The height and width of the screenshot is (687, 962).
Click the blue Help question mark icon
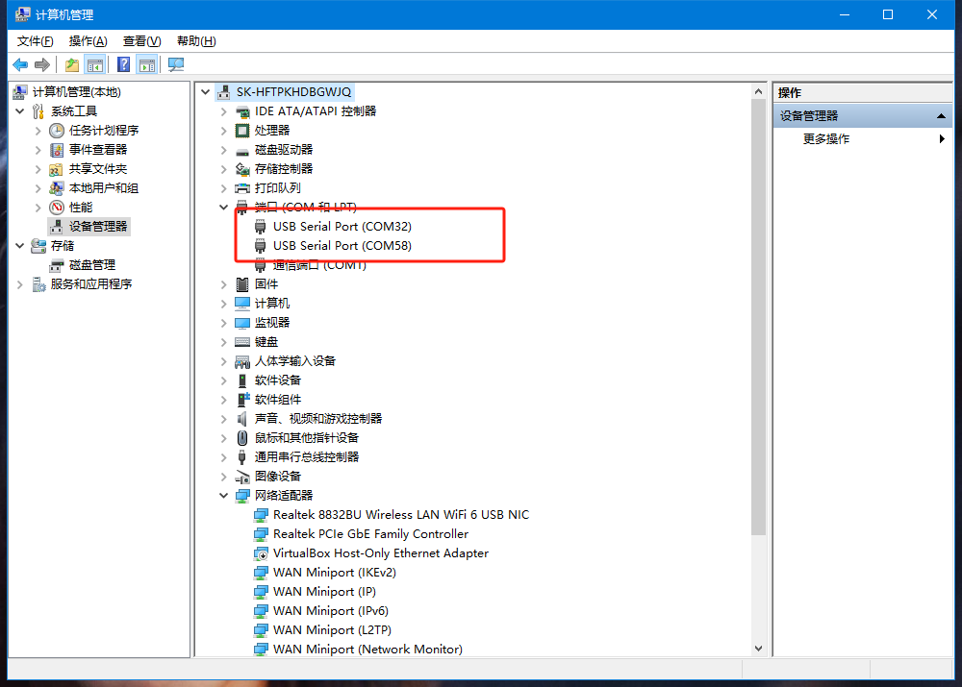coord(123,64)
